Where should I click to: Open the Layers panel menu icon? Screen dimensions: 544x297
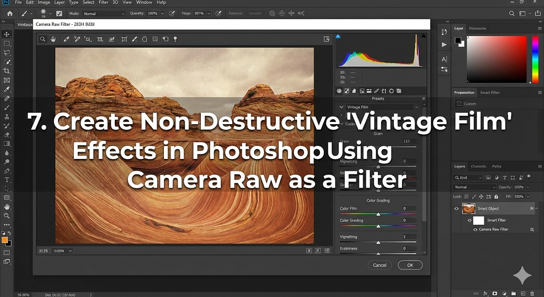click(540, 167)
